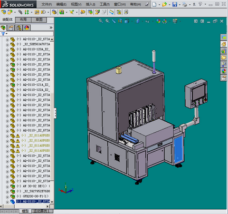Expand the AQ-0110-120A_X2 component node
This screenshot has height=214, width=228.
7,50
